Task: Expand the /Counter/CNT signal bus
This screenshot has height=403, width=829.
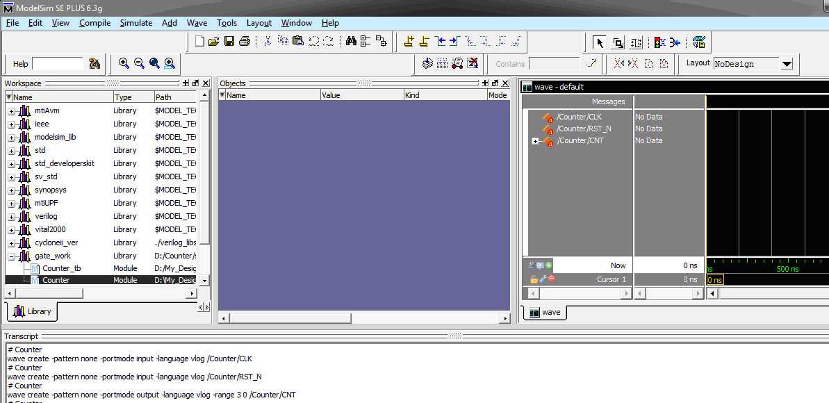Action: tap(535, 141)
